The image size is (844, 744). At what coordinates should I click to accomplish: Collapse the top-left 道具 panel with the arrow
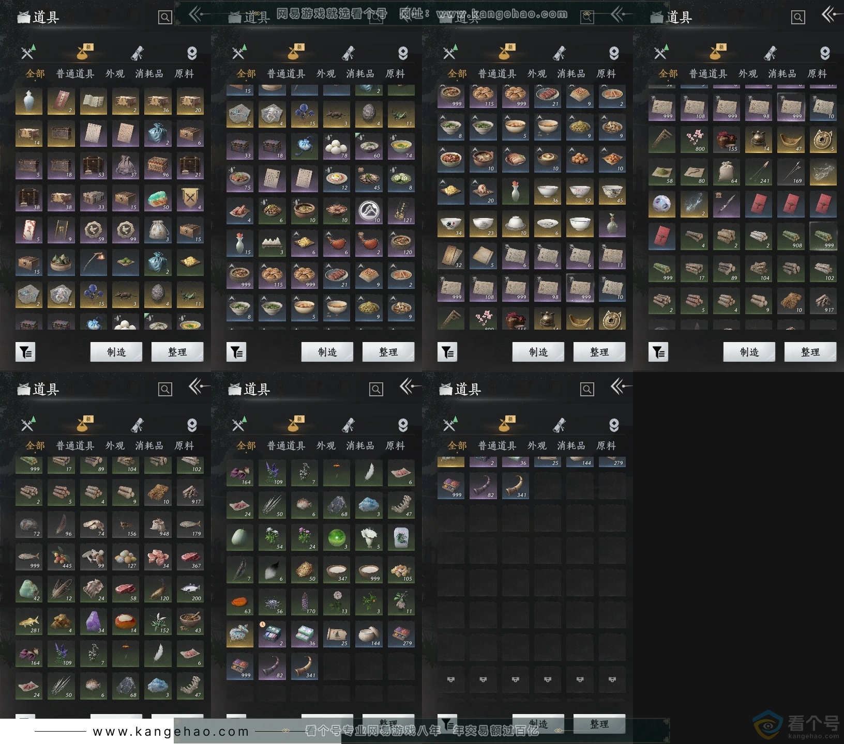click(199, 15)
